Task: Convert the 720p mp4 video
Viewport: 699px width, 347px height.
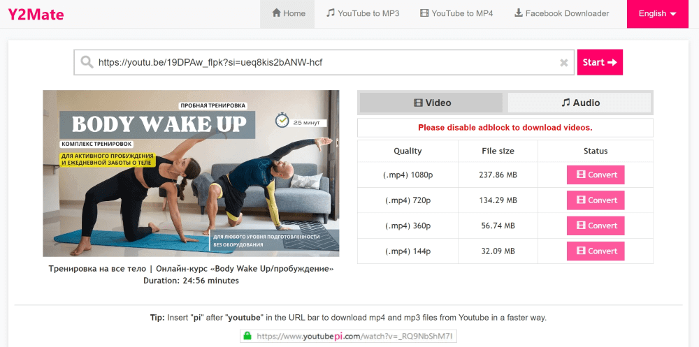Action: pos(596,200)
